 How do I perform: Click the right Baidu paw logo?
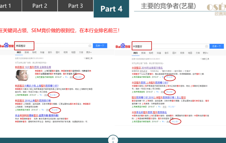coord(123,46)
